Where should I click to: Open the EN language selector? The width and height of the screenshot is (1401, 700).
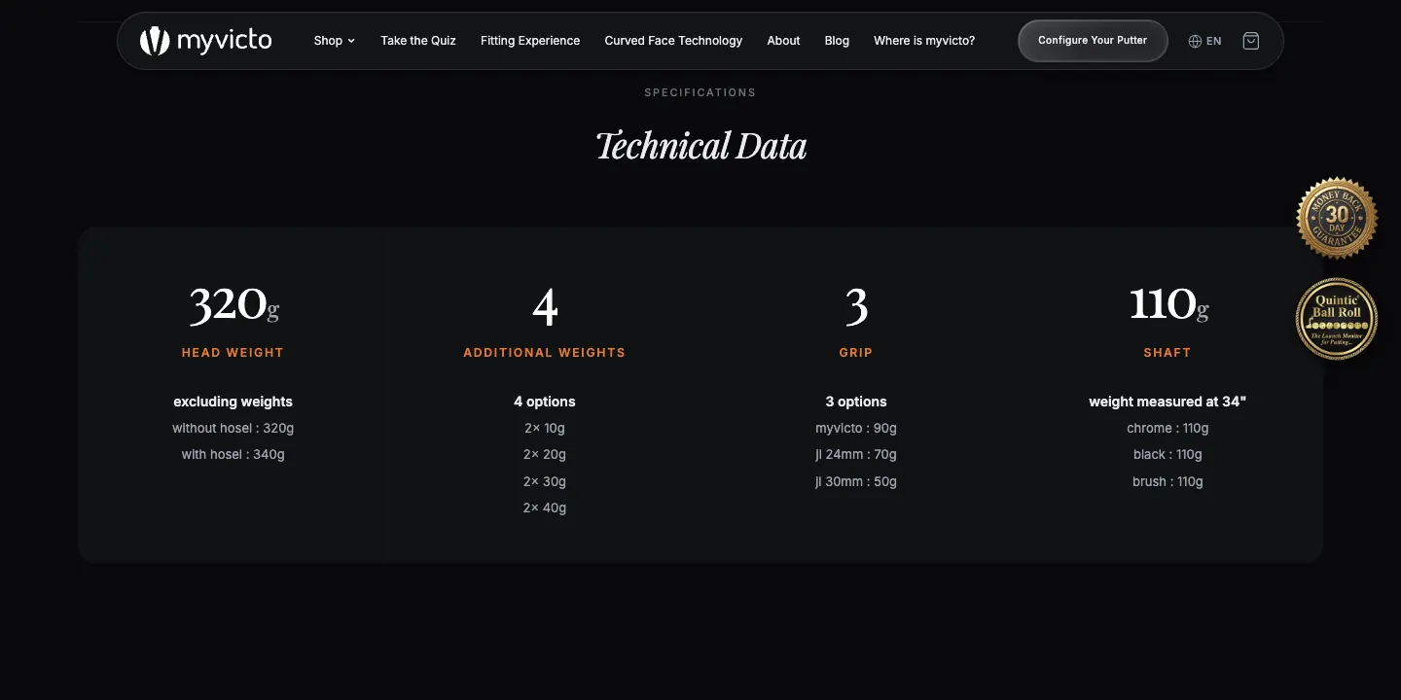click(x=1204, y=41)
